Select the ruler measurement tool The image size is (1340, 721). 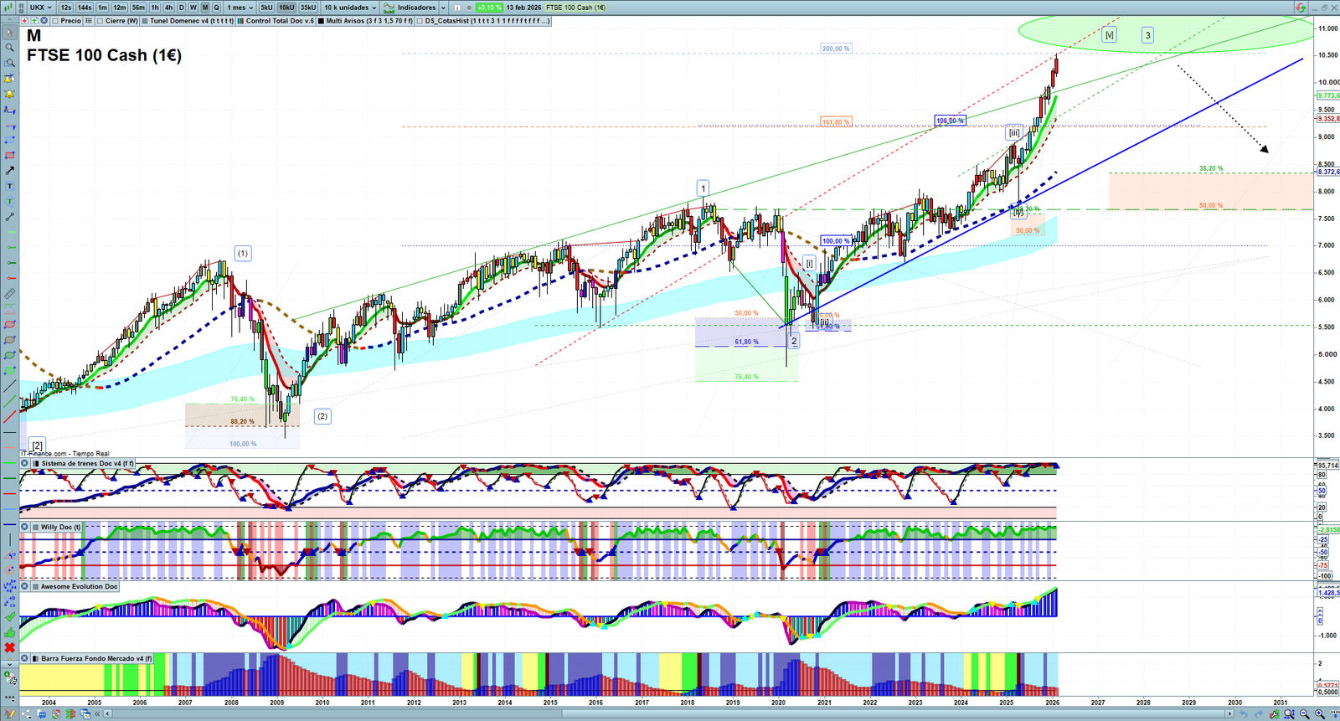(x=10, y=294)
